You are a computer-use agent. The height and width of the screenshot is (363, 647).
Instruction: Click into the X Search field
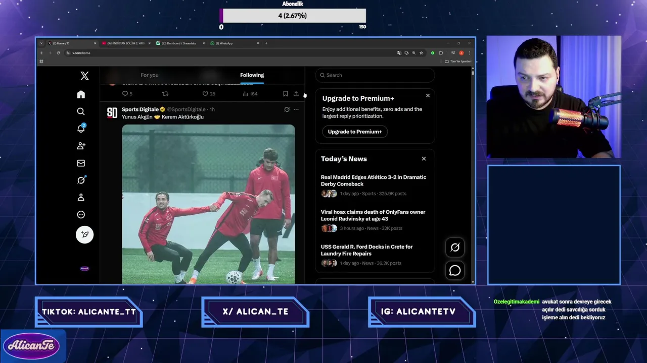(375, 75)
